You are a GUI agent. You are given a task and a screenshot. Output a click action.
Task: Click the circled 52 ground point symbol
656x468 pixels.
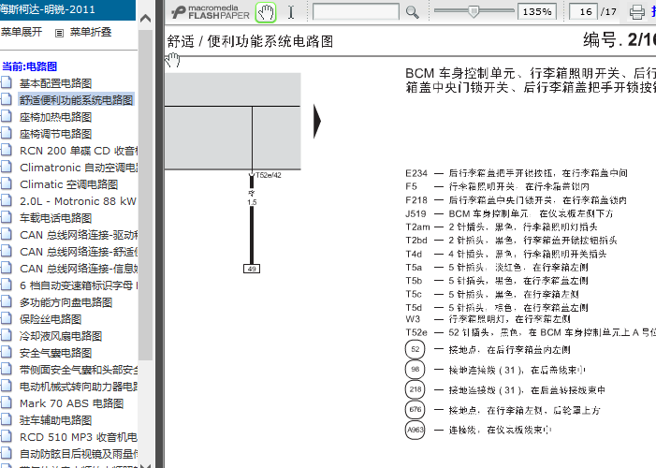pos(415,349)
